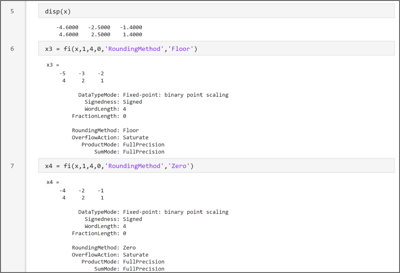Select line number 6 in the gutter
Image resolution: width=400 pixels, height=273 pixels.
[12, 48]
